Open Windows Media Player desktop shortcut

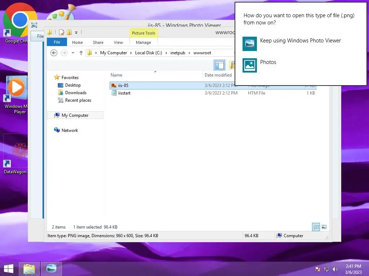coord(16,95)
